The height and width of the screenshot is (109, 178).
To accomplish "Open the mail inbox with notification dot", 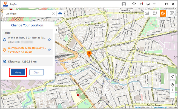I will [141, 4].
